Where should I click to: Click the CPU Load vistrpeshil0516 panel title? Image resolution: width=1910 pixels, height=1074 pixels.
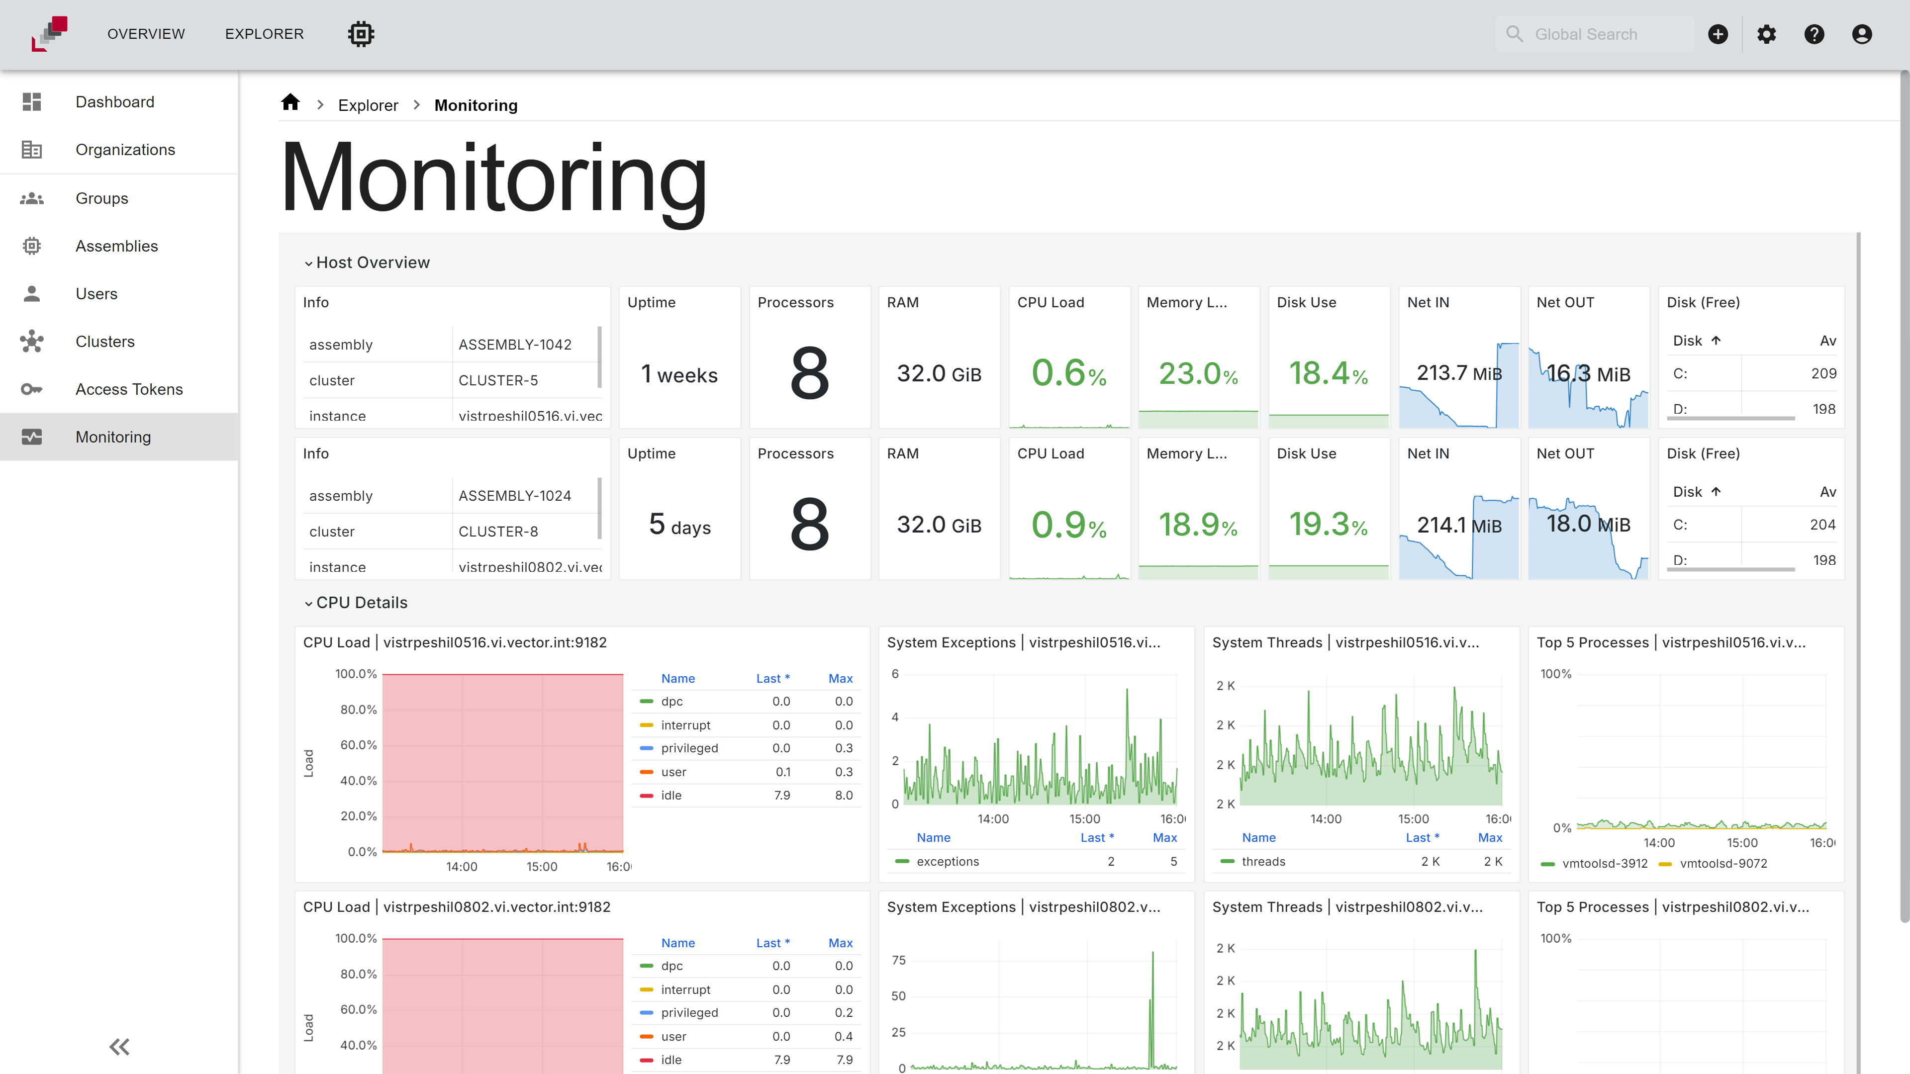click(455, 642)
